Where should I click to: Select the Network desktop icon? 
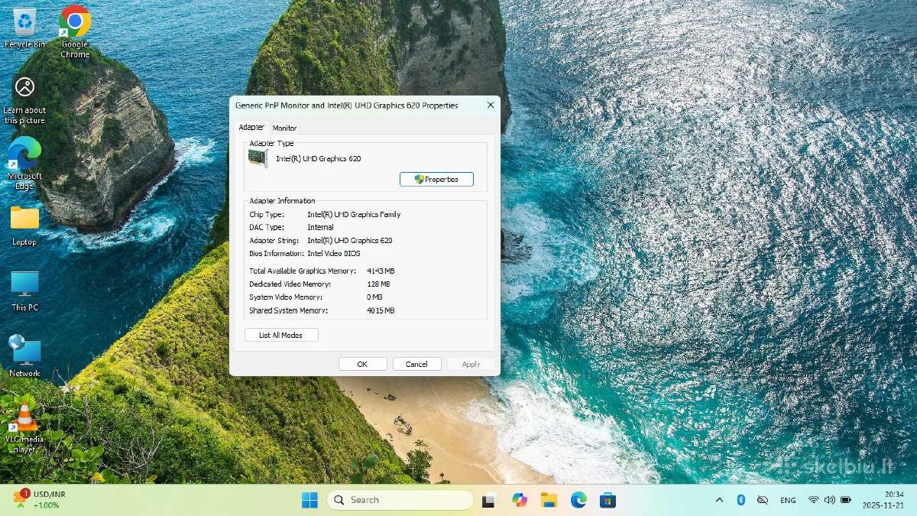tap(24, 356)
